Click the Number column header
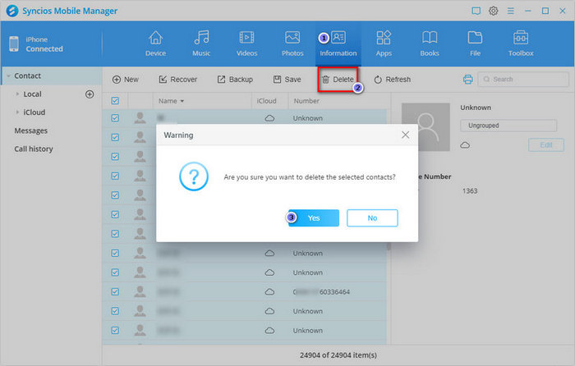 coord(306,101)
